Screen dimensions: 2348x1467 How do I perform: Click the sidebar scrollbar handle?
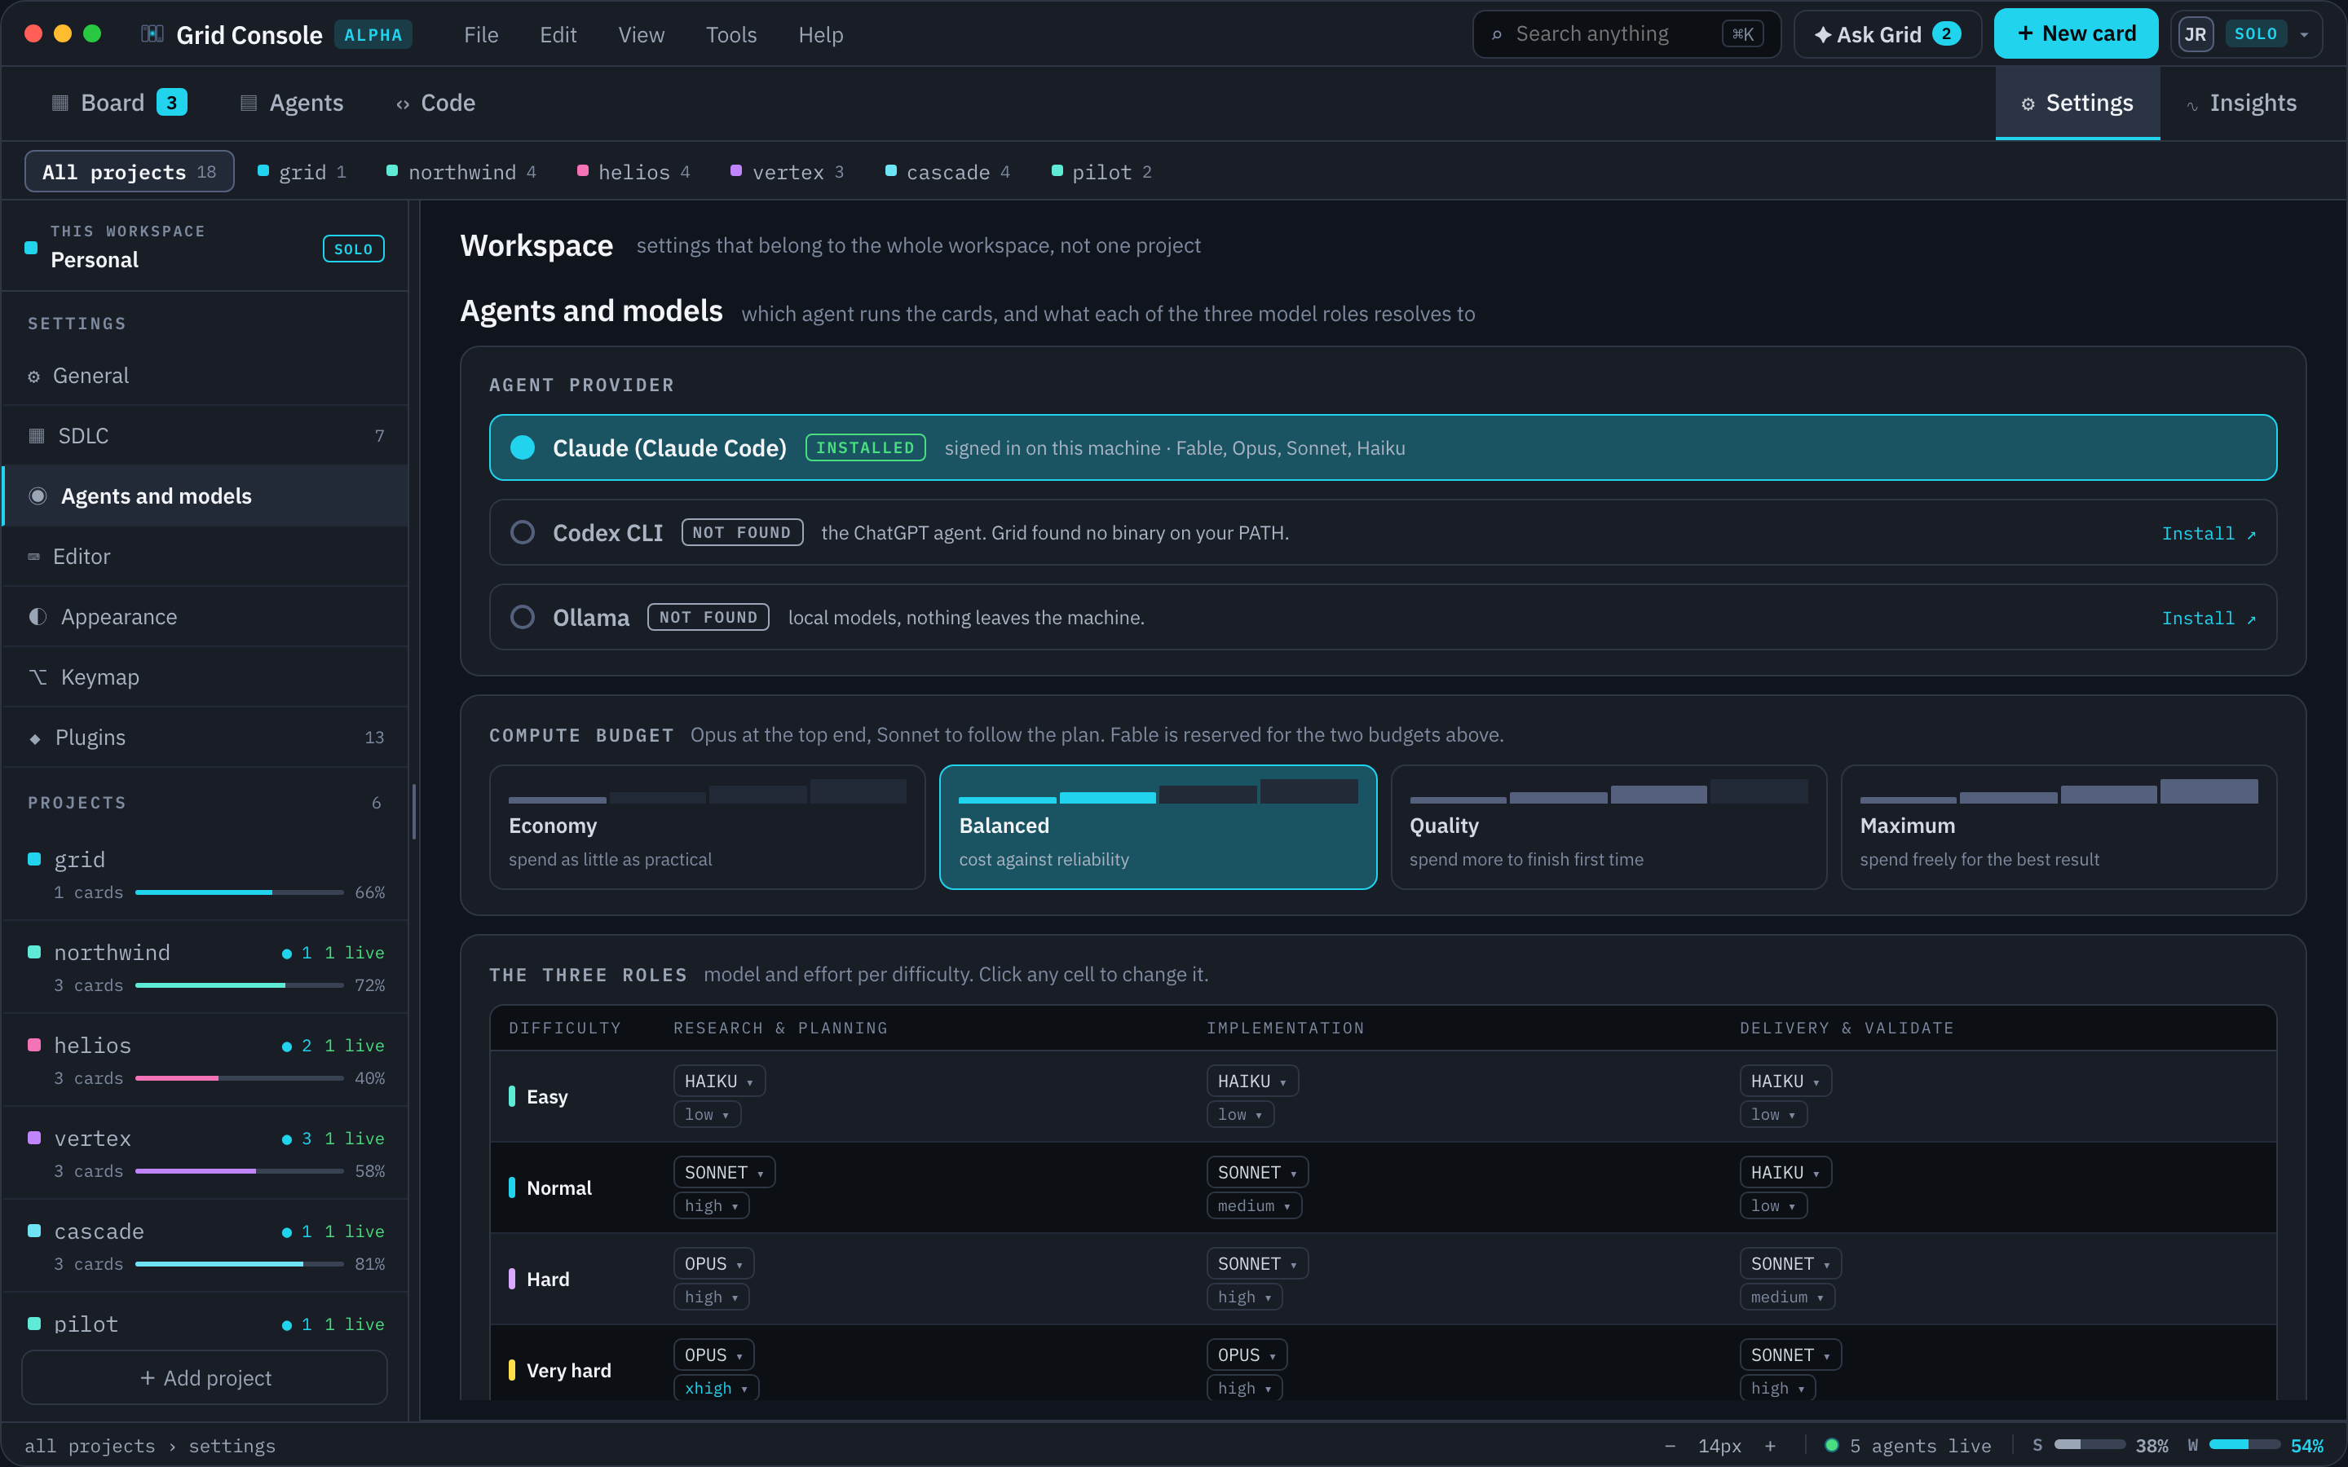pos(414,812)
